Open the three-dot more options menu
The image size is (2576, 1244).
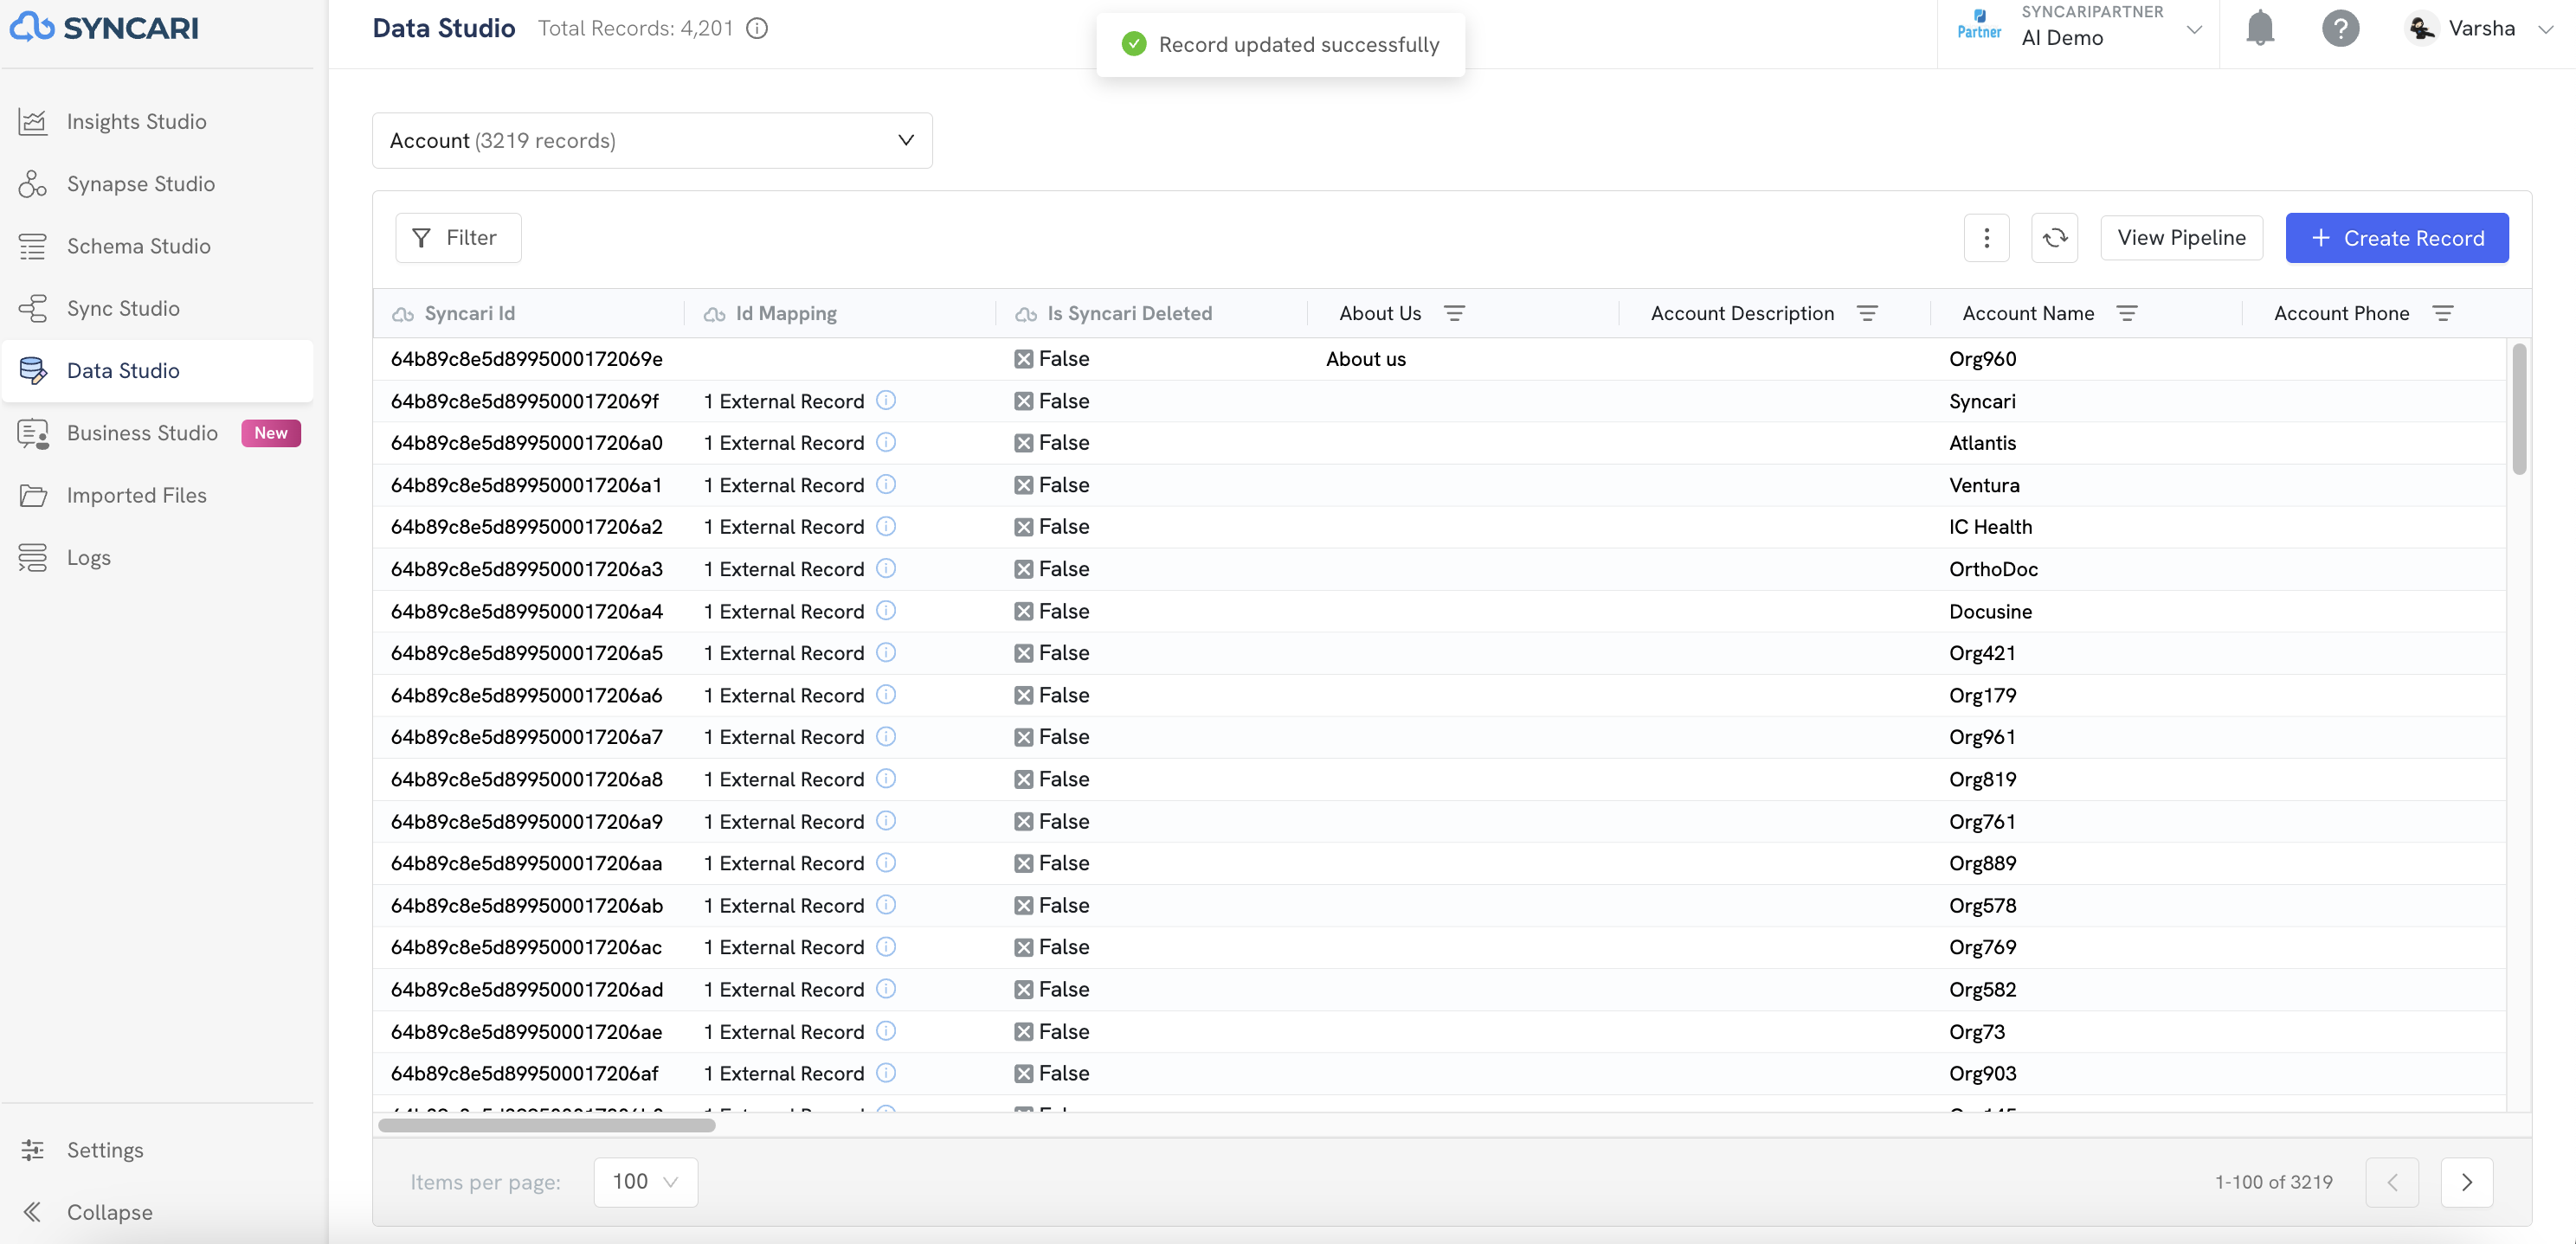point(1986,238)
